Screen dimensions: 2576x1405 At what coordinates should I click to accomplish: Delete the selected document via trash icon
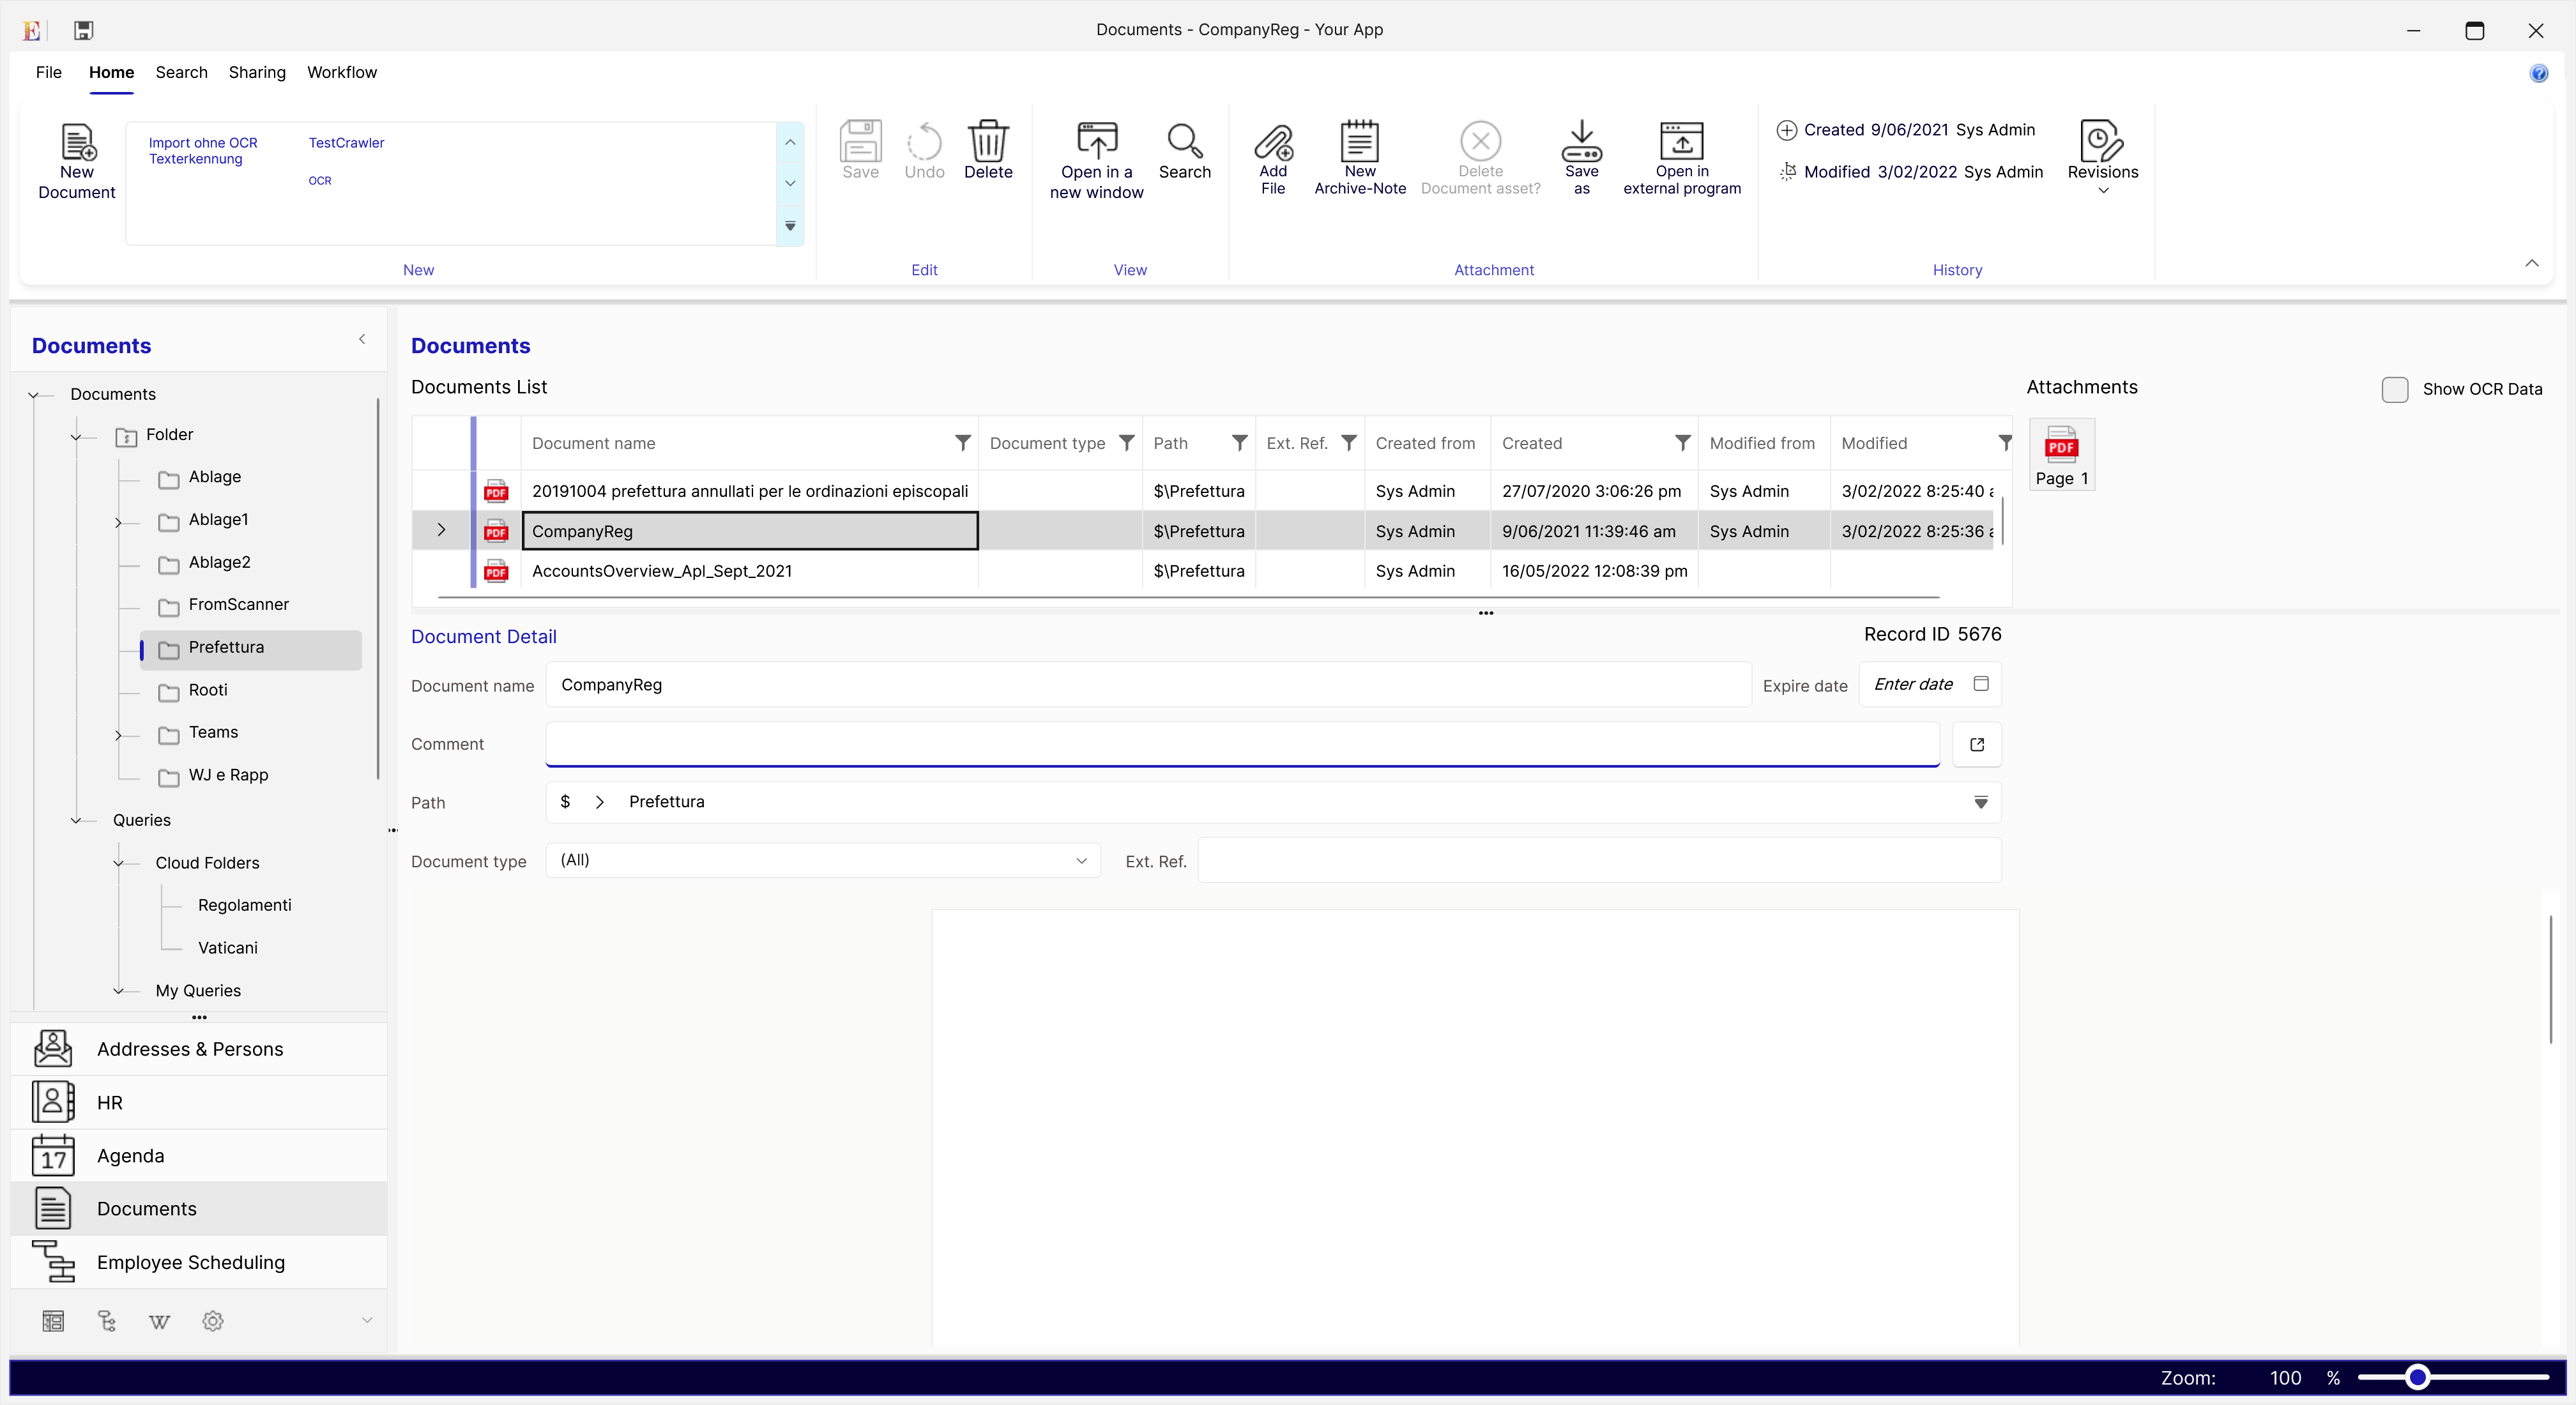(988, 141)
